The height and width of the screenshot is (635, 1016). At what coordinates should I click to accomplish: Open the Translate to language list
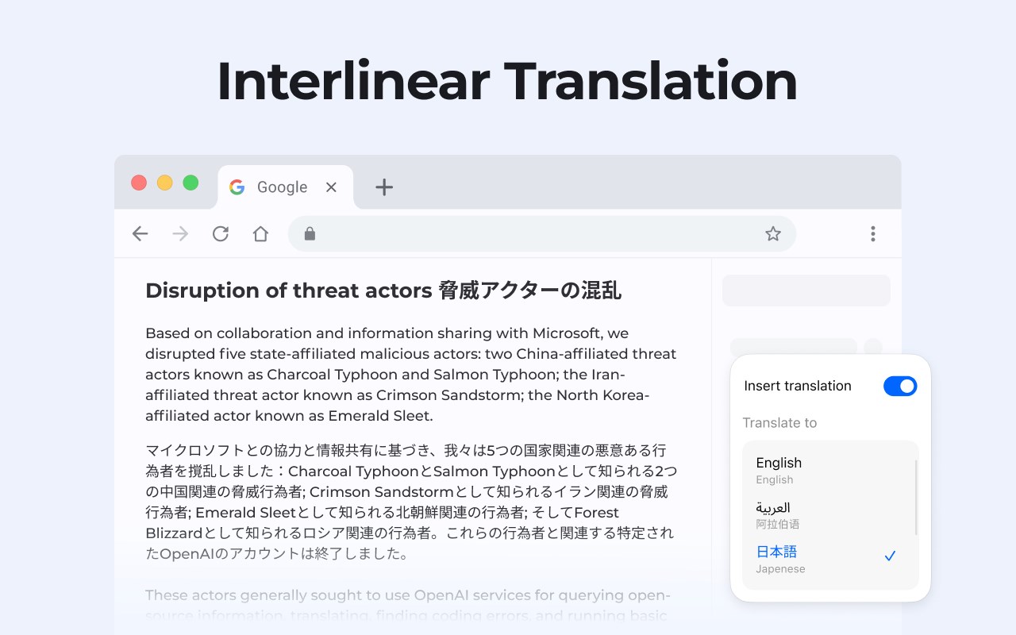[780, 423]
